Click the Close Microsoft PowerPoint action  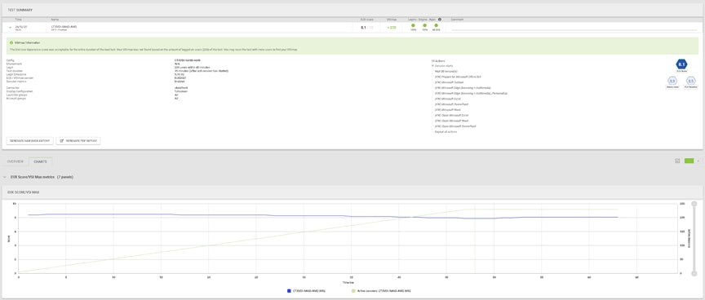[x=455, y=126]
